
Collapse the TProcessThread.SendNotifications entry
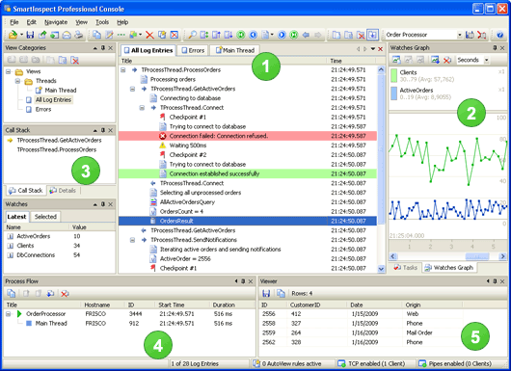pyautogui.click(x=132, y=240)
